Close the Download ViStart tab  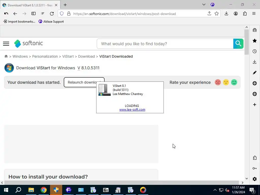tap(56, 5)
